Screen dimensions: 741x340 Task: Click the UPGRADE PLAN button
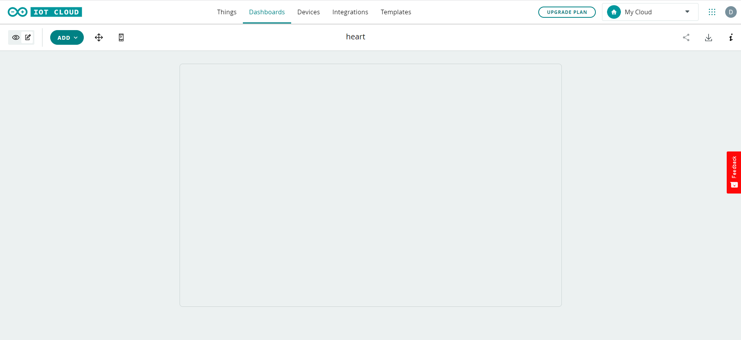point(566,12)
